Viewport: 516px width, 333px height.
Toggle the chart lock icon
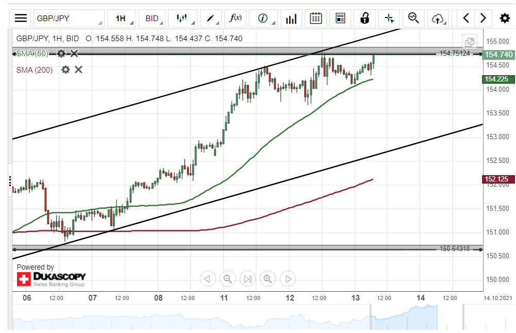pos(365,19)
